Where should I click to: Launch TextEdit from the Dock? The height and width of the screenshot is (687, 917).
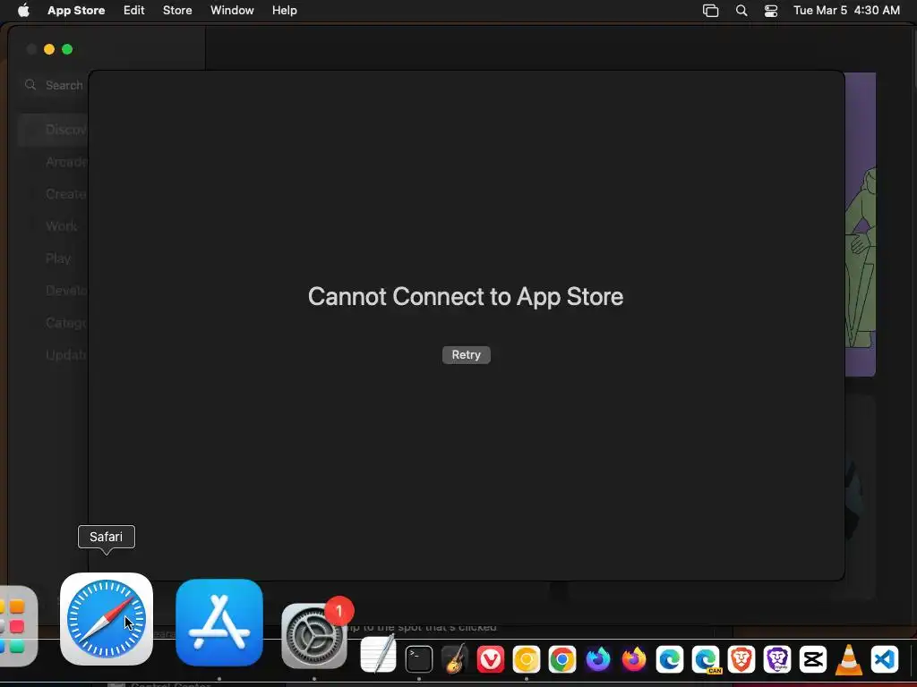[378, 655]
